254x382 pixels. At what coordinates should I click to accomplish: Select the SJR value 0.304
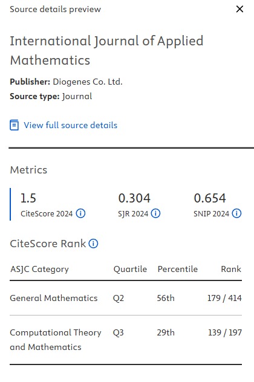click(x=134, y=198)
